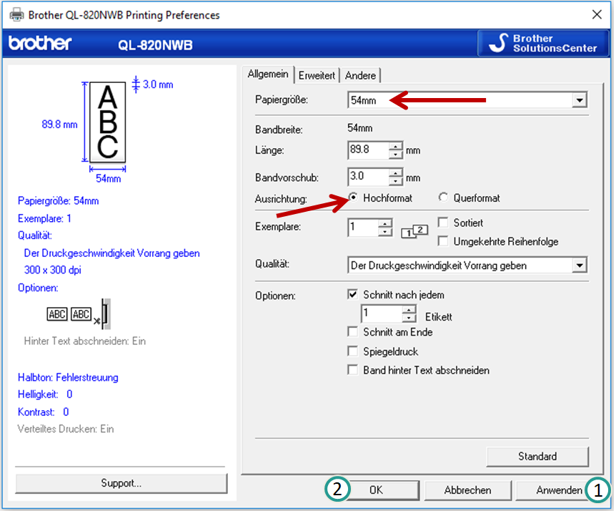Click the brother logo in header
Viewport: 616px width, 511px height.
click(x=40, y=43)
